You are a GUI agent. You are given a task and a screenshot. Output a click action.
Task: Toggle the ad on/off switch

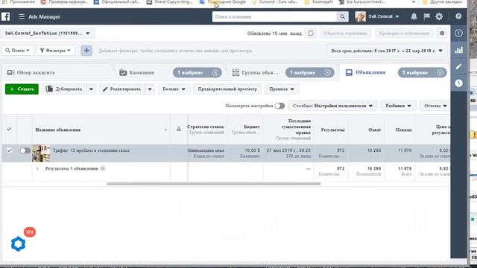click(x=25, y=150)
